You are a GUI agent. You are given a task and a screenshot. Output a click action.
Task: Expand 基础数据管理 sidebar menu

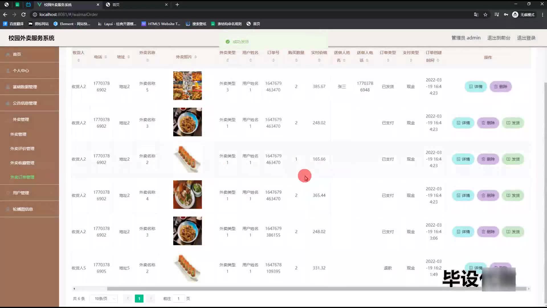coord(25,87)
